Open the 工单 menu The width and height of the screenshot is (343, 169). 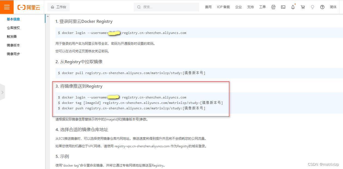[262, 7]
